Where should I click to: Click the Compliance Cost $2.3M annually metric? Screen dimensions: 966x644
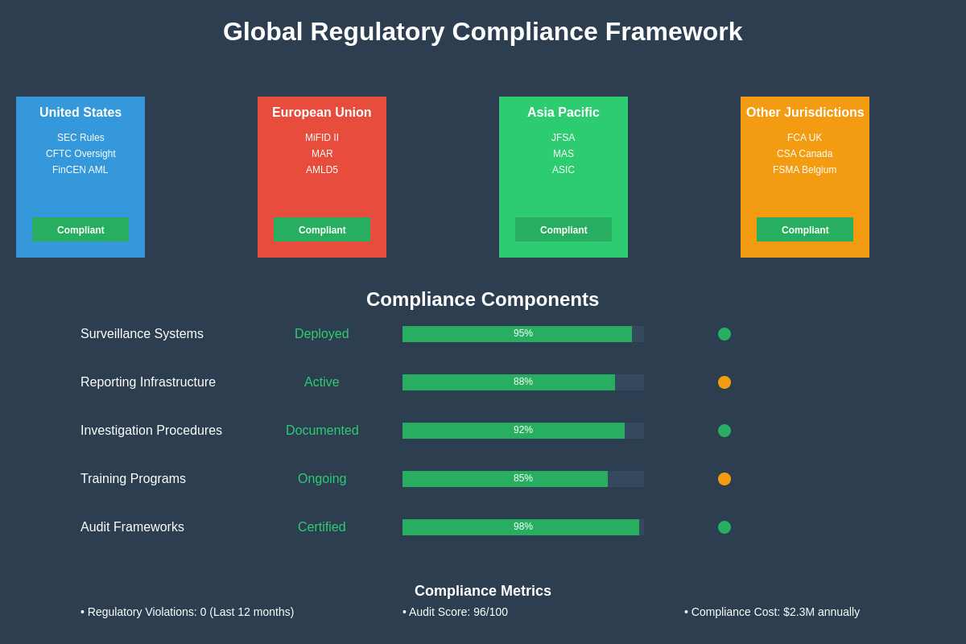pos(772,612)
